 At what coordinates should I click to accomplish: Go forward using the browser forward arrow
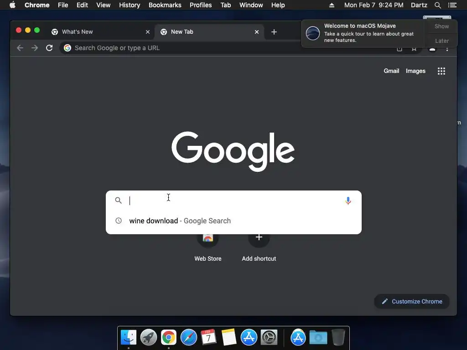point(35,48)
